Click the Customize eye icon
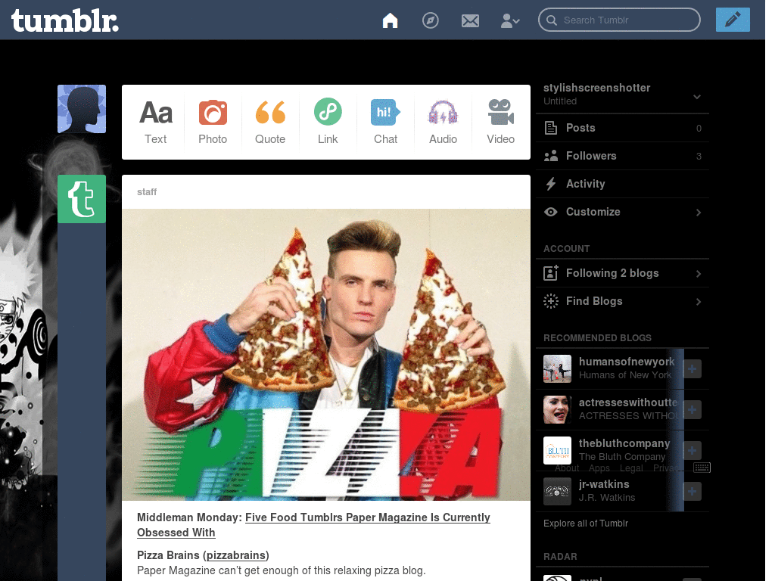775x581 pixels. pyautogui.click(x=551, y=212)
